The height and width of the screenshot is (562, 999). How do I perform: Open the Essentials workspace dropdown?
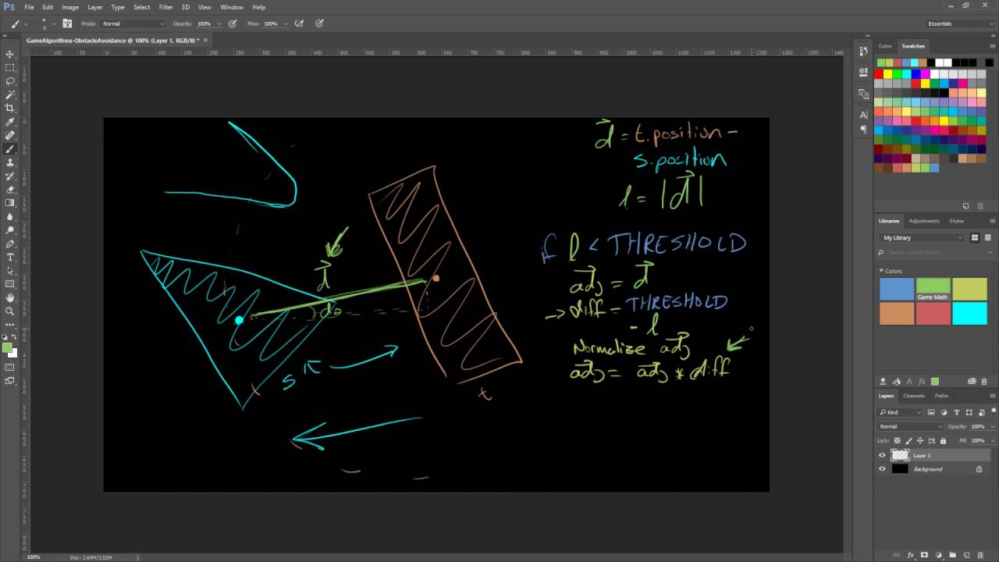(959, 23)
